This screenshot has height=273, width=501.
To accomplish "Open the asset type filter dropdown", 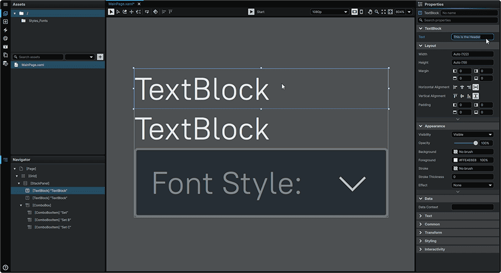I will [79, 57].
